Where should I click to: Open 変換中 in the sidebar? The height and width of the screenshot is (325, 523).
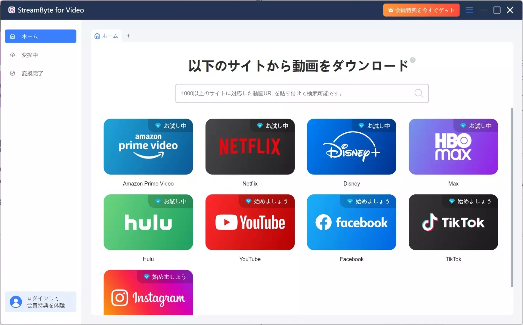[41, 55]
